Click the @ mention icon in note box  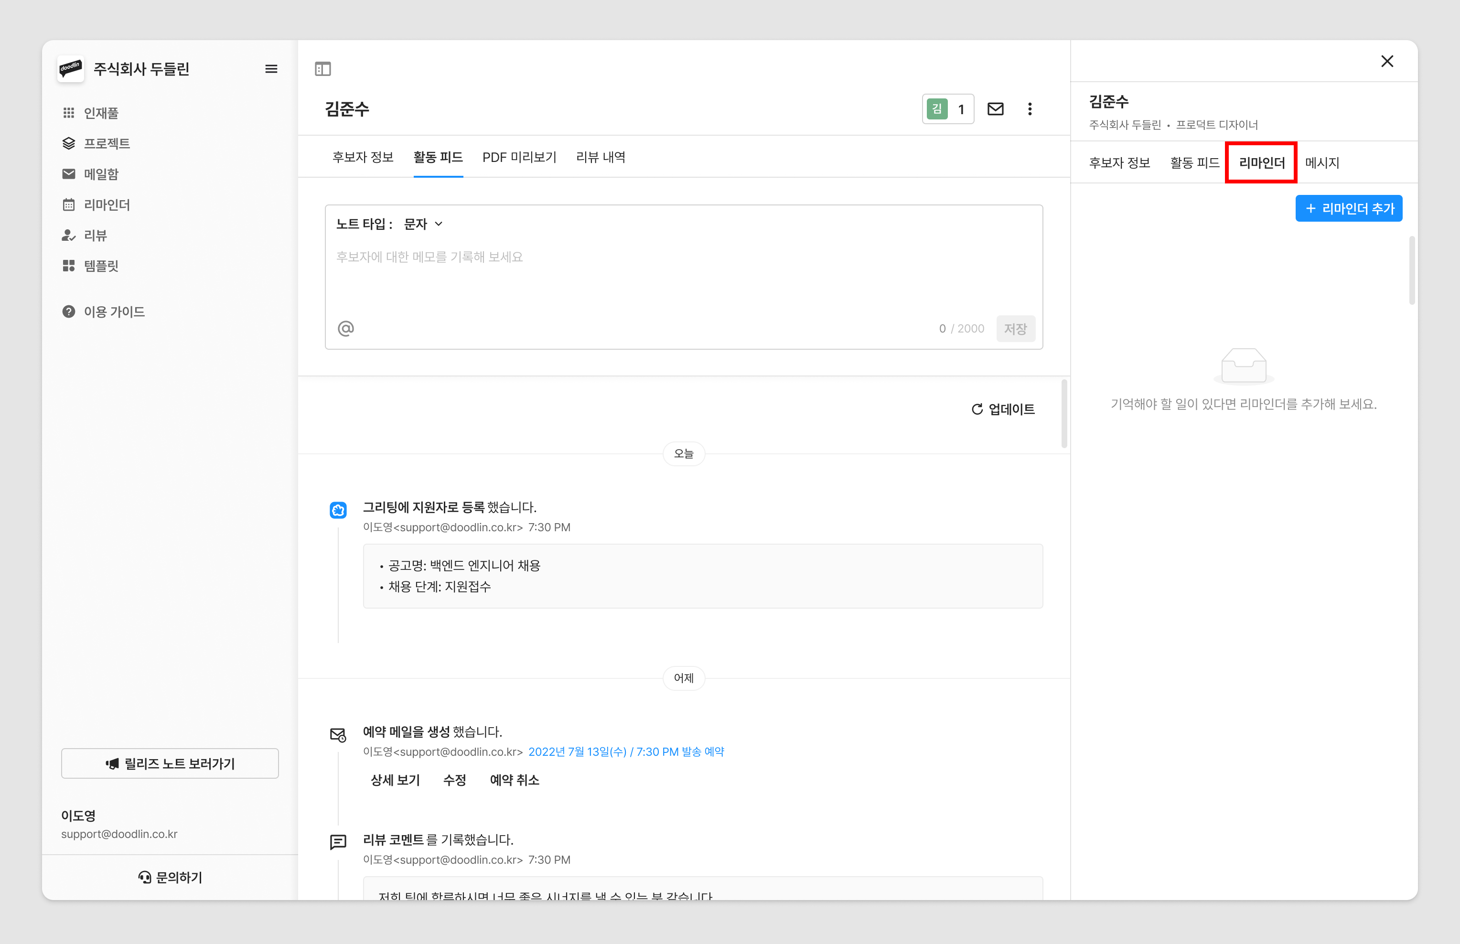[x=346, y=329]
